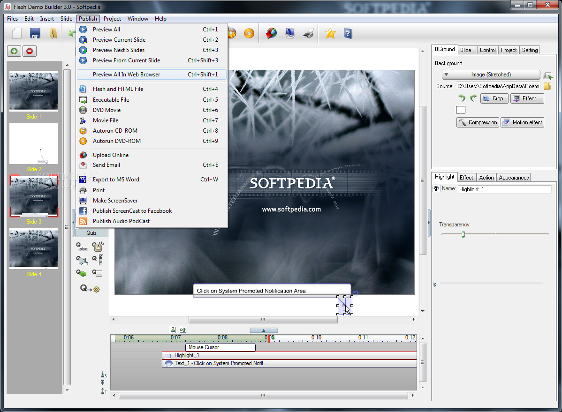Select the Mouse Cursor timeline track
The width and height of the screenshot is (562, 412).
220,347
